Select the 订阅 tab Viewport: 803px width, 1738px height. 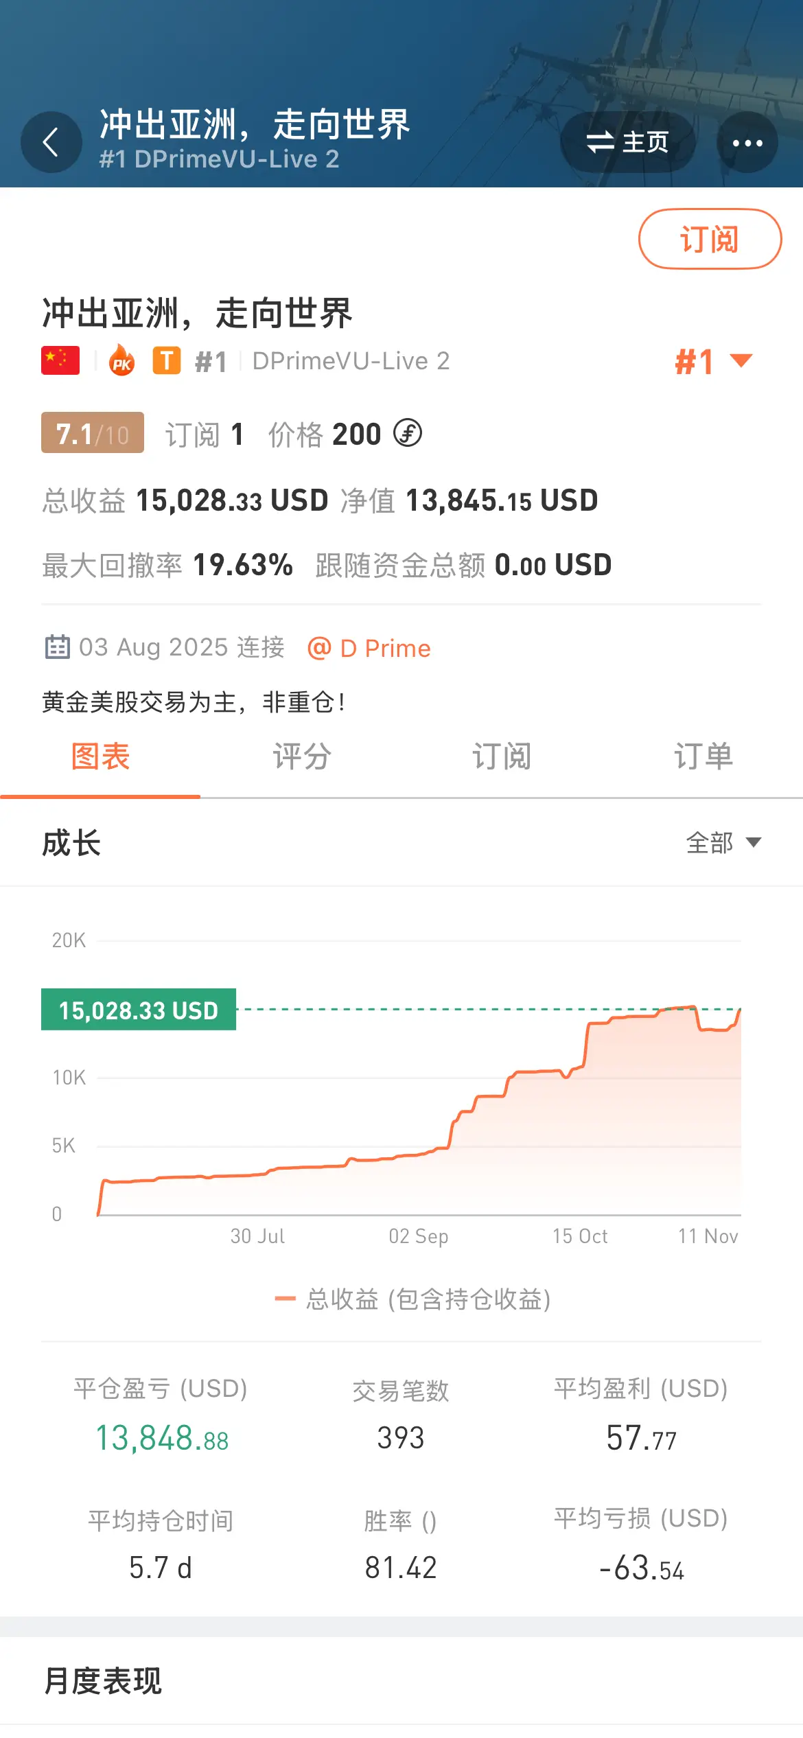tap(502, 757)
